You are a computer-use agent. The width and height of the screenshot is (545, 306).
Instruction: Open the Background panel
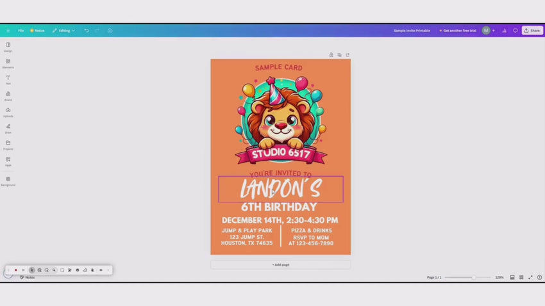click(8, 181)
